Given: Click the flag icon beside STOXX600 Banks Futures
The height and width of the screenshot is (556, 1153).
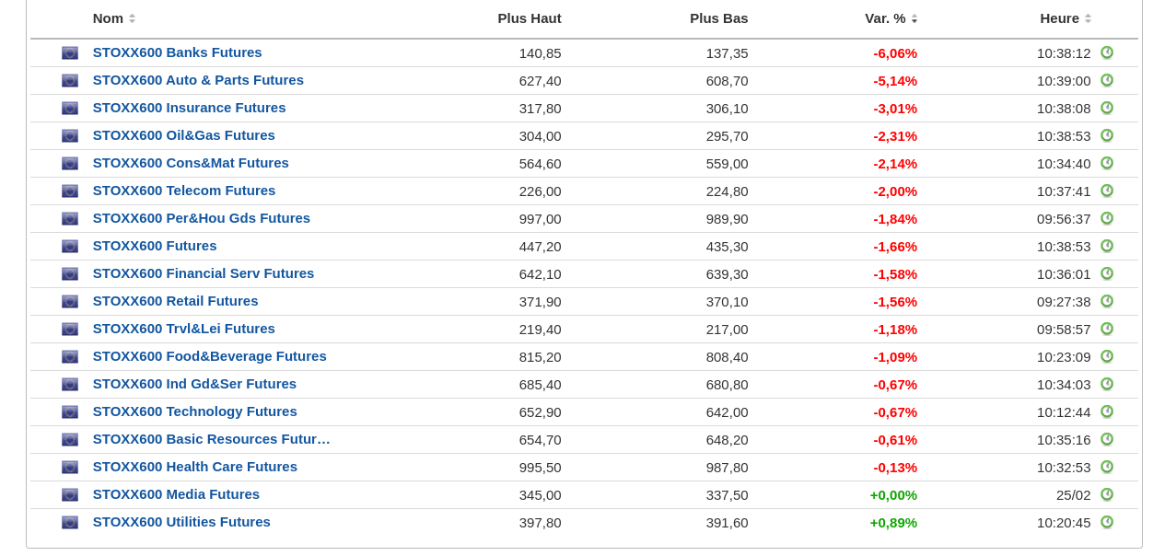Looking at the screenshot, I should click(x=70, y=53).
